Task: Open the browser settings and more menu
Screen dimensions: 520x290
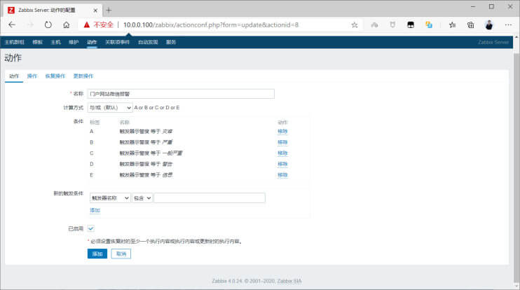Action: tap(508, 25)
